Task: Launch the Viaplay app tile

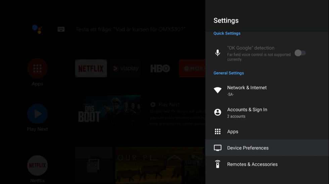Action: (126, 68)
